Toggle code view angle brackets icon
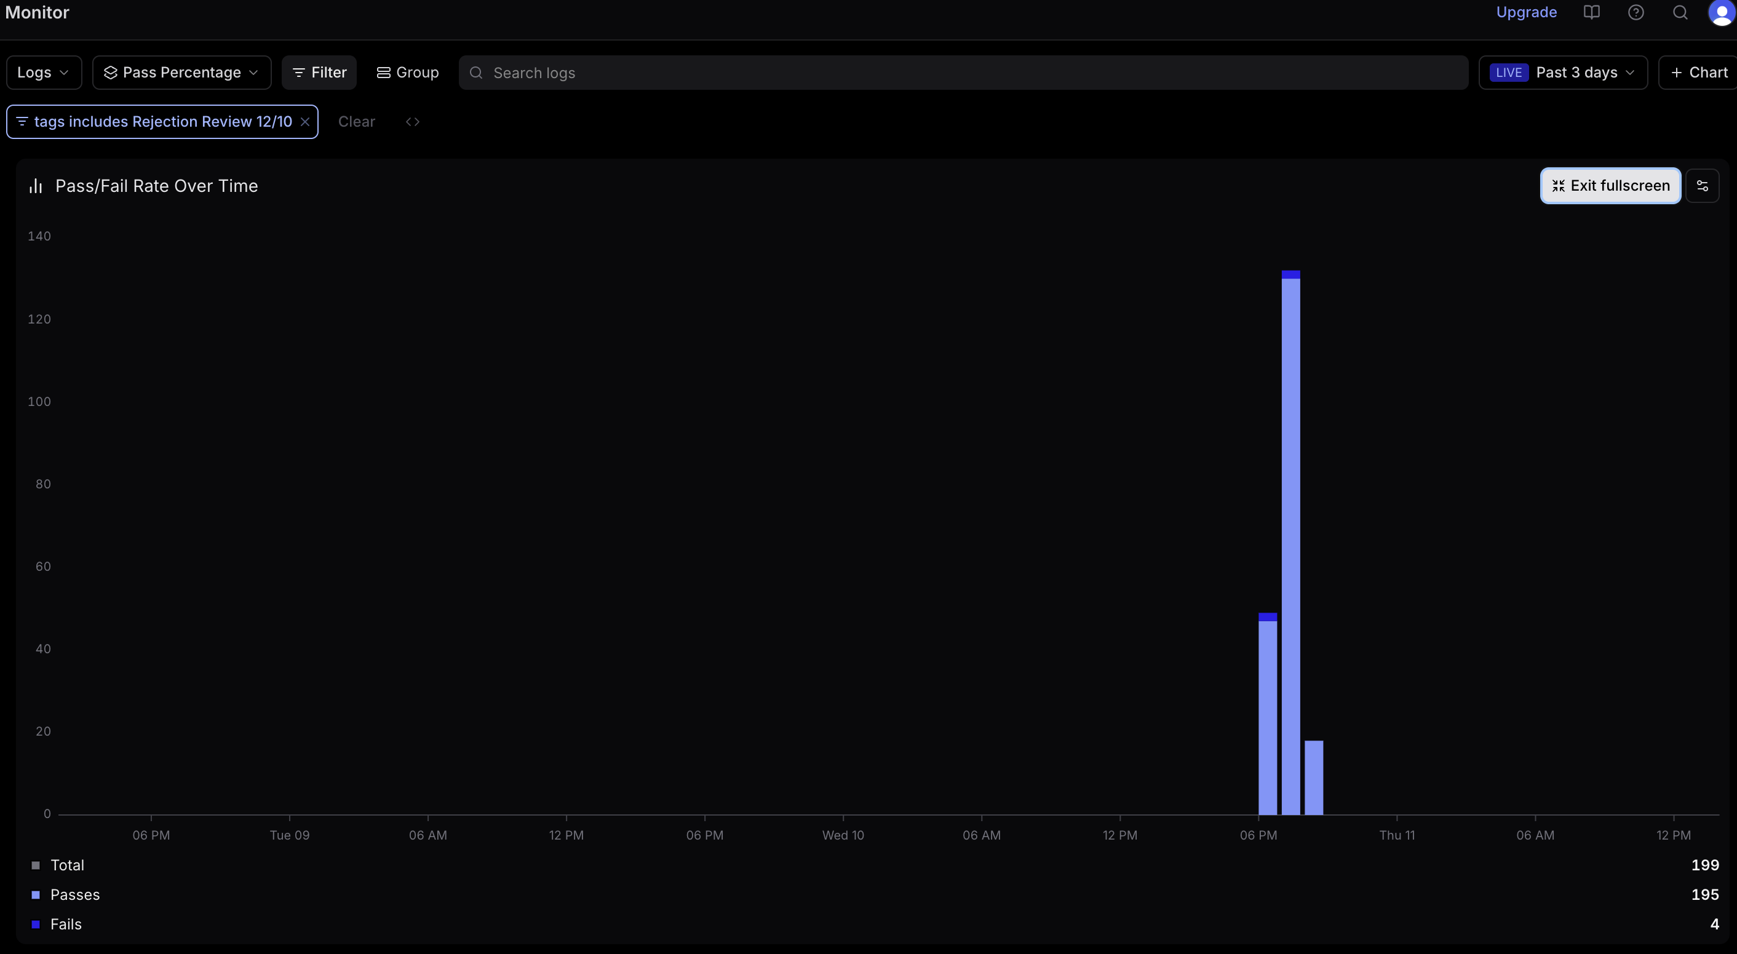 413,122
